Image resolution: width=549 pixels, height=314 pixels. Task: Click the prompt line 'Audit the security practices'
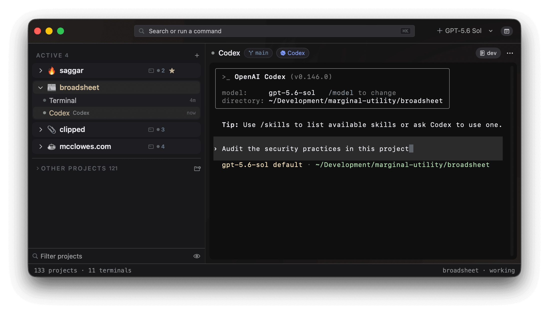pos(358,149)
